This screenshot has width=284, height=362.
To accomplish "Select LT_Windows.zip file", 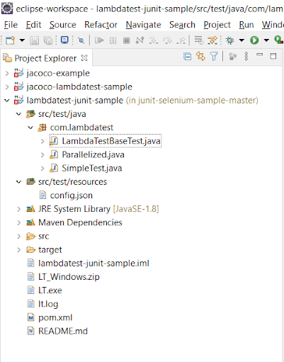I will click(69, 277).
